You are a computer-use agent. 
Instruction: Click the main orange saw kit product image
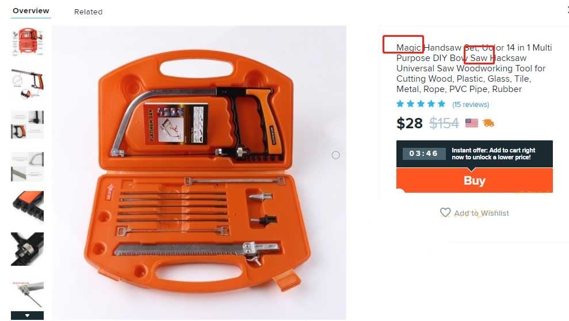click(x=199, y=173)
